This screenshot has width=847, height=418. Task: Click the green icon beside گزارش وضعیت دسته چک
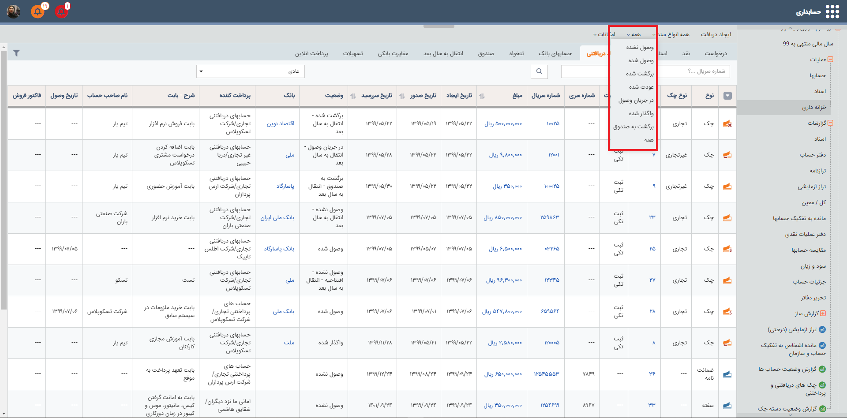[822, 409]
